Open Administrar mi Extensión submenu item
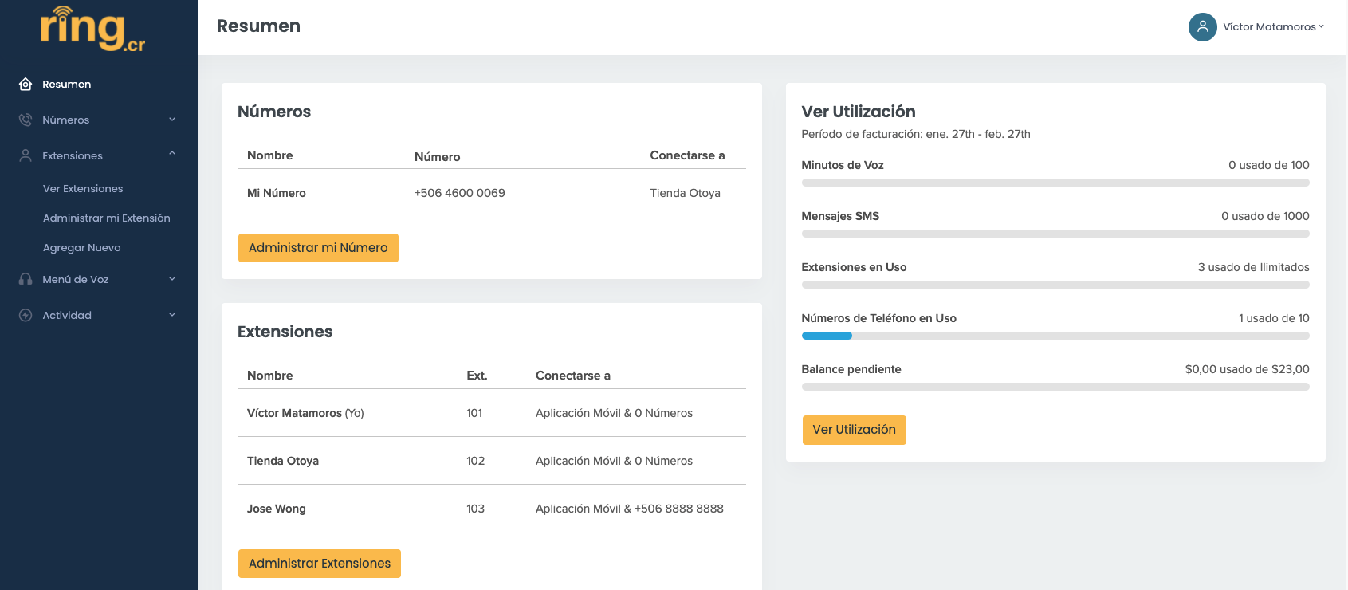Viewport: 1348px width, 590px height. click(107, 218)
